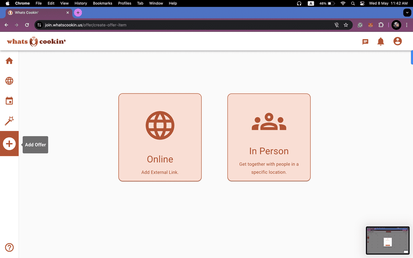Open the Grammarly extension icon
Viewport: 413px width, 258px height.
[360, 25]
